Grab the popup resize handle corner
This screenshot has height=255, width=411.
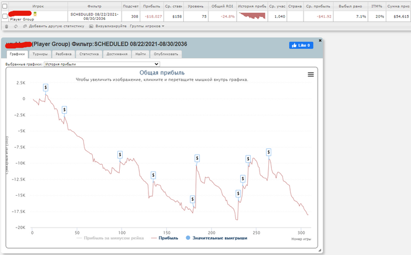coord(320,250)
